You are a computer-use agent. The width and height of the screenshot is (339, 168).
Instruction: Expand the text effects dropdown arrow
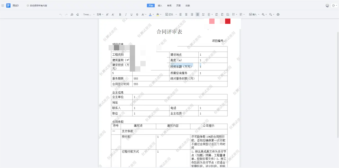pyautogui.click(x=146, y=15)
